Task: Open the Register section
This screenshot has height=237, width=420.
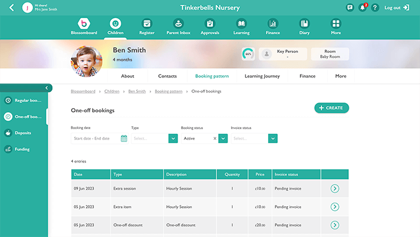Action: click(x=147, y=26)
